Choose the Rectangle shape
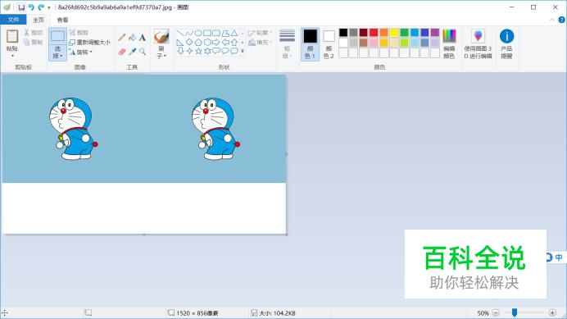This screenshot has height=319, width=567. point(207,34)
